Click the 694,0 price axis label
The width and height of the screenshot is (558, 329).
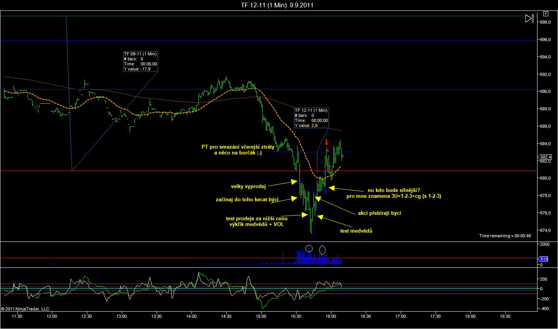coord(546,57)
